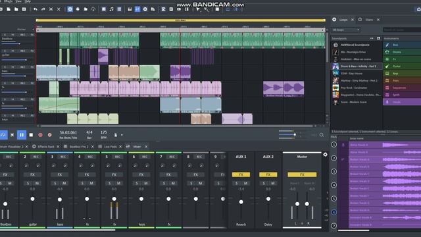Click the 4/4 time signature value
Image resolution: width=421 pixels, height=237 pixels.
[x=89, y=132]
